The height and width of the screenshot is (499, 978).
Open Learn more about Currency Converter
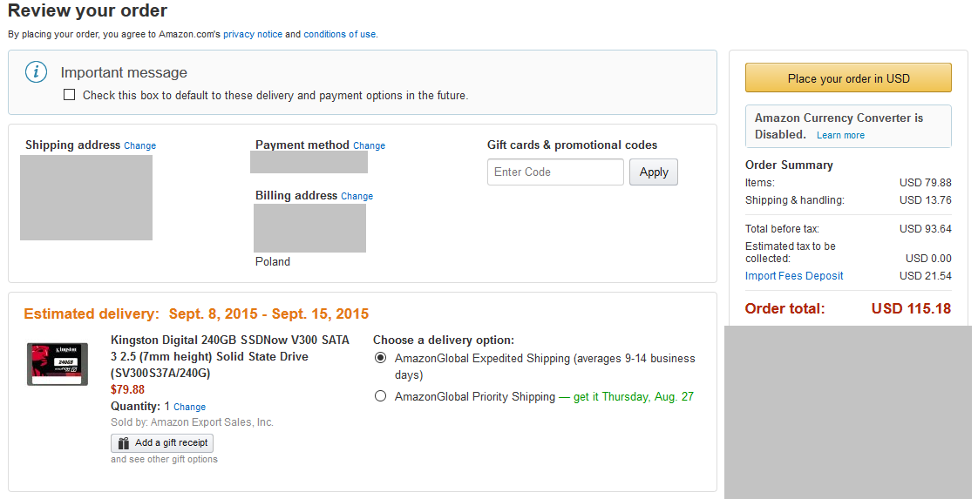point(840,135)
